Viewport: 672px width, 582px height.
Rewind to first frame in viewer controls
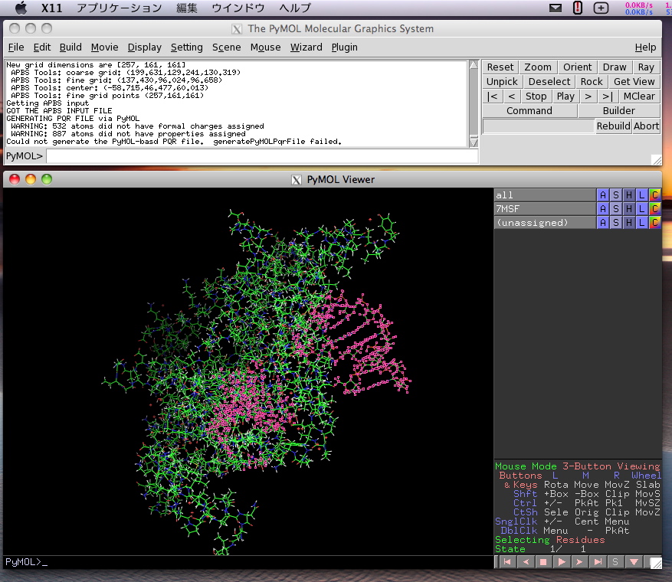[x=507, y=562]
